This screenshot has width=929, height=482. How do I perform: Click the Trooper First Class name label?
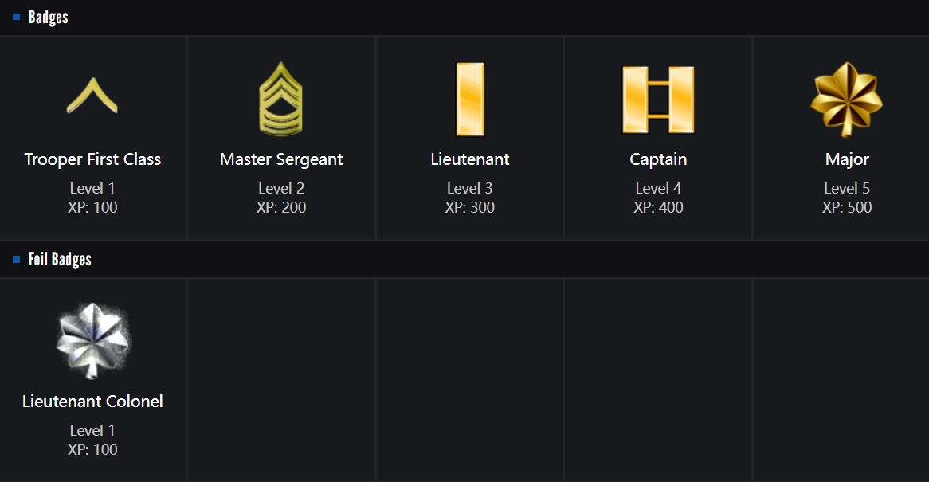pos(92,159)
